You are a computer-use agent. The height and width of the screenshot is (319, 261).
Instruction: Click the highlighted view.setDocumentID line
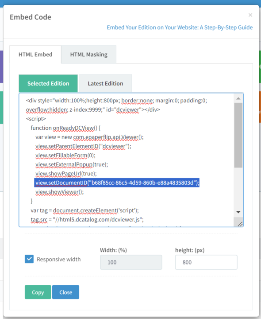point(117,183)
